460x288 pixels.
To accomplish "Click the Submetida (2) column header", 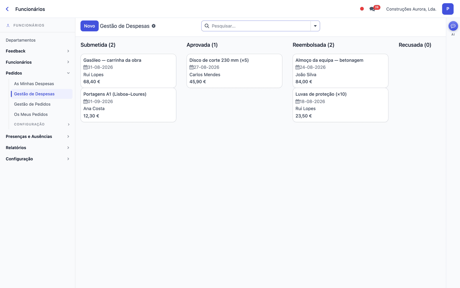I will coord(98,45).
